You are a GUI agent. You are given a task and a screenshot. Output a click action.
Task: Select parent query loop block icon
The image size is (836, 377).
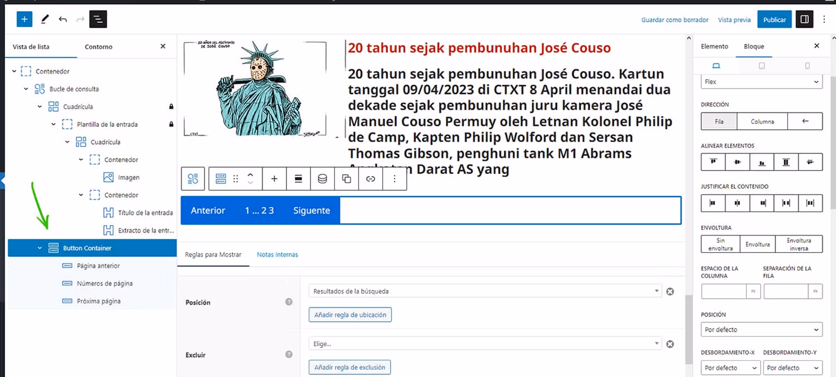(193, 179)
